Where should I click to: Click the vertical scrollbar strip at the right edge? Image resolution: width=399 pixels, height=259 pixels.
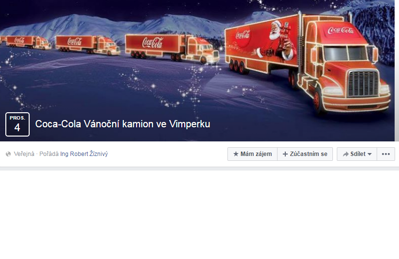point(397,70)
